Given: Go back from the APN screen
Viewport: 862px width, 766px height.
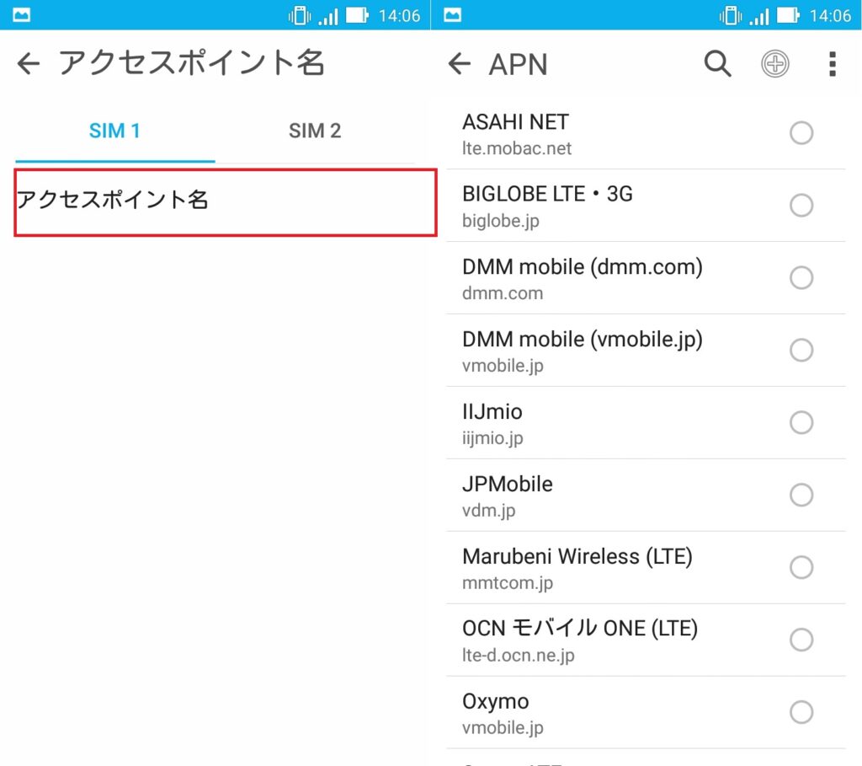Looking at the screenshot, I should 460,64.
